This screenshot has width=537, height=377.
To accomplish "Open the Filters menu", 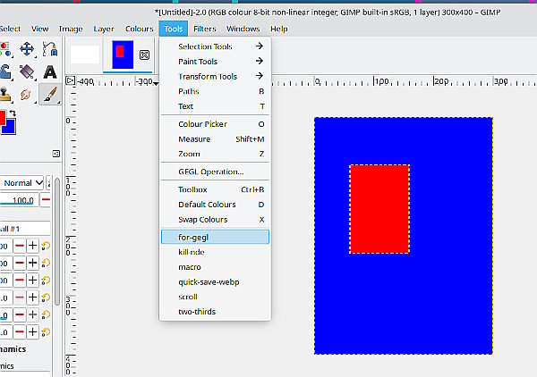I will click(205, 29).
